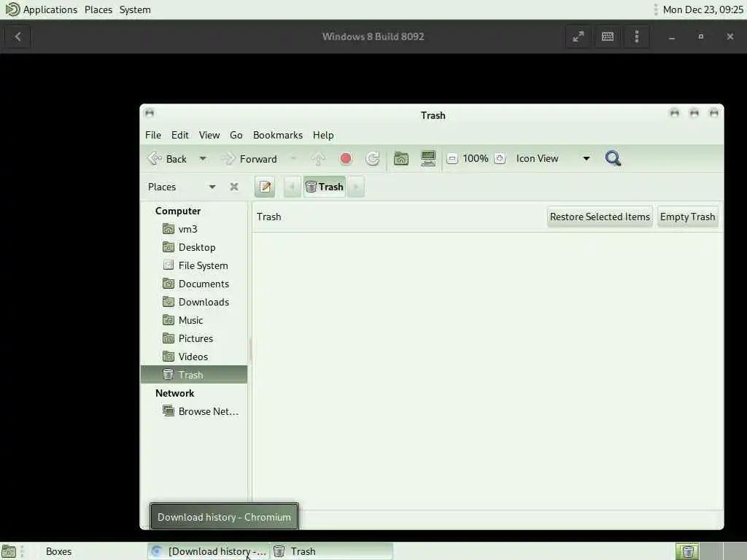Switch to Download history Chromium taskbar item
Image resolution: width=747 pixels, height=560 pixels.
[208, 551]
